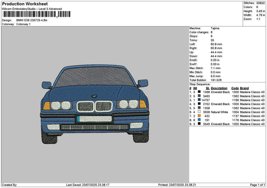The width and height of the screenshot is (267, 188).
Task: Click the orange swatch in stop 7
Action: (x=199, y=116)
